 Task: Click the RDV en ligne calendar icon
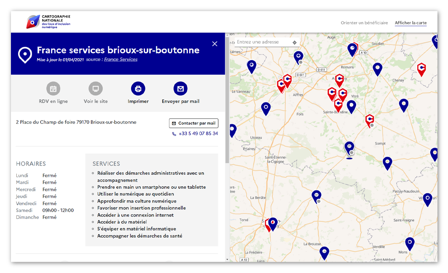(x=53, y=89)
